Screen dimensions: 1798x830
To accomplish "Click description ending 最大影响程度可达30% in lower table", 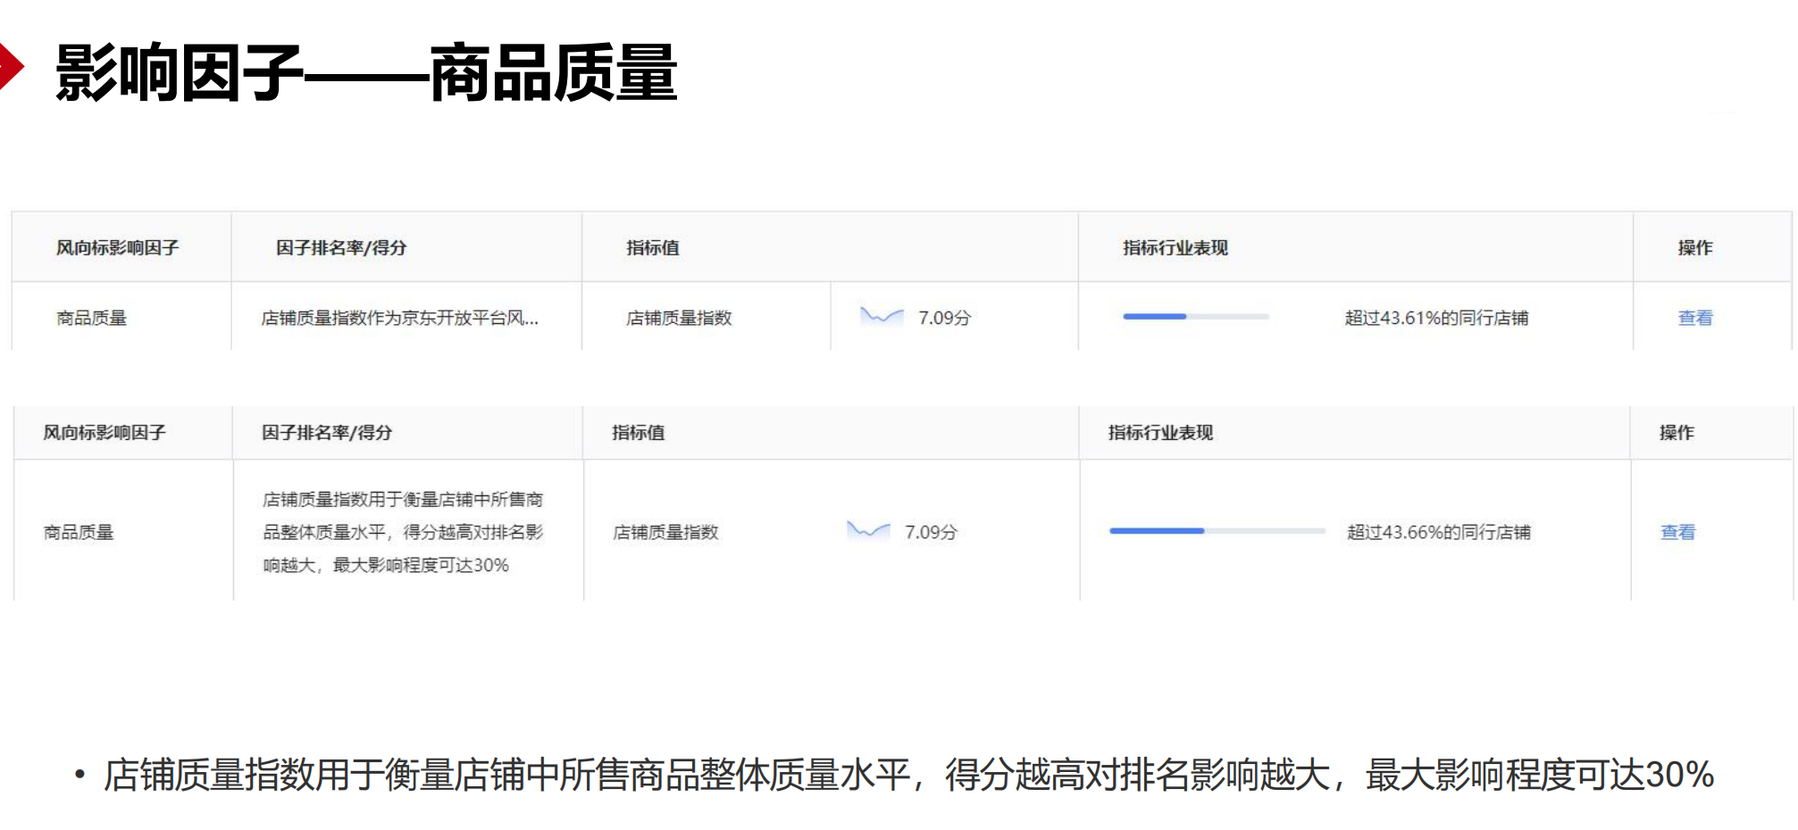I will pyautogui.click(x=403, y=532).
